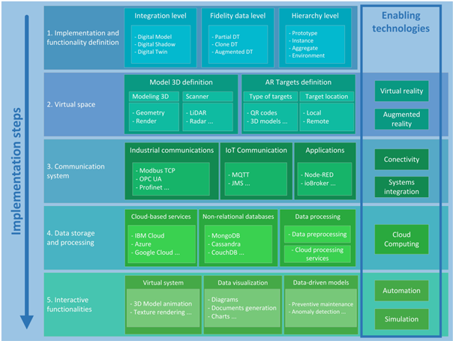Click the Anomaly detection entry

[x=317, y=312]
